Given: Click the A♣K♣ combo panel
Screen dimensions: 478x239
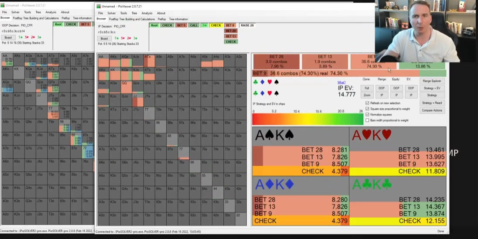Looking at the screenshot, I should tap(397, 201).
